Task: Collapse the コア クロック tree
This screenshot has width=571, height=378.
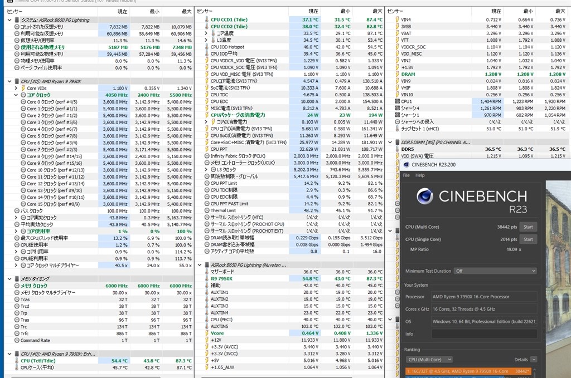Action: tap(16, 95)
